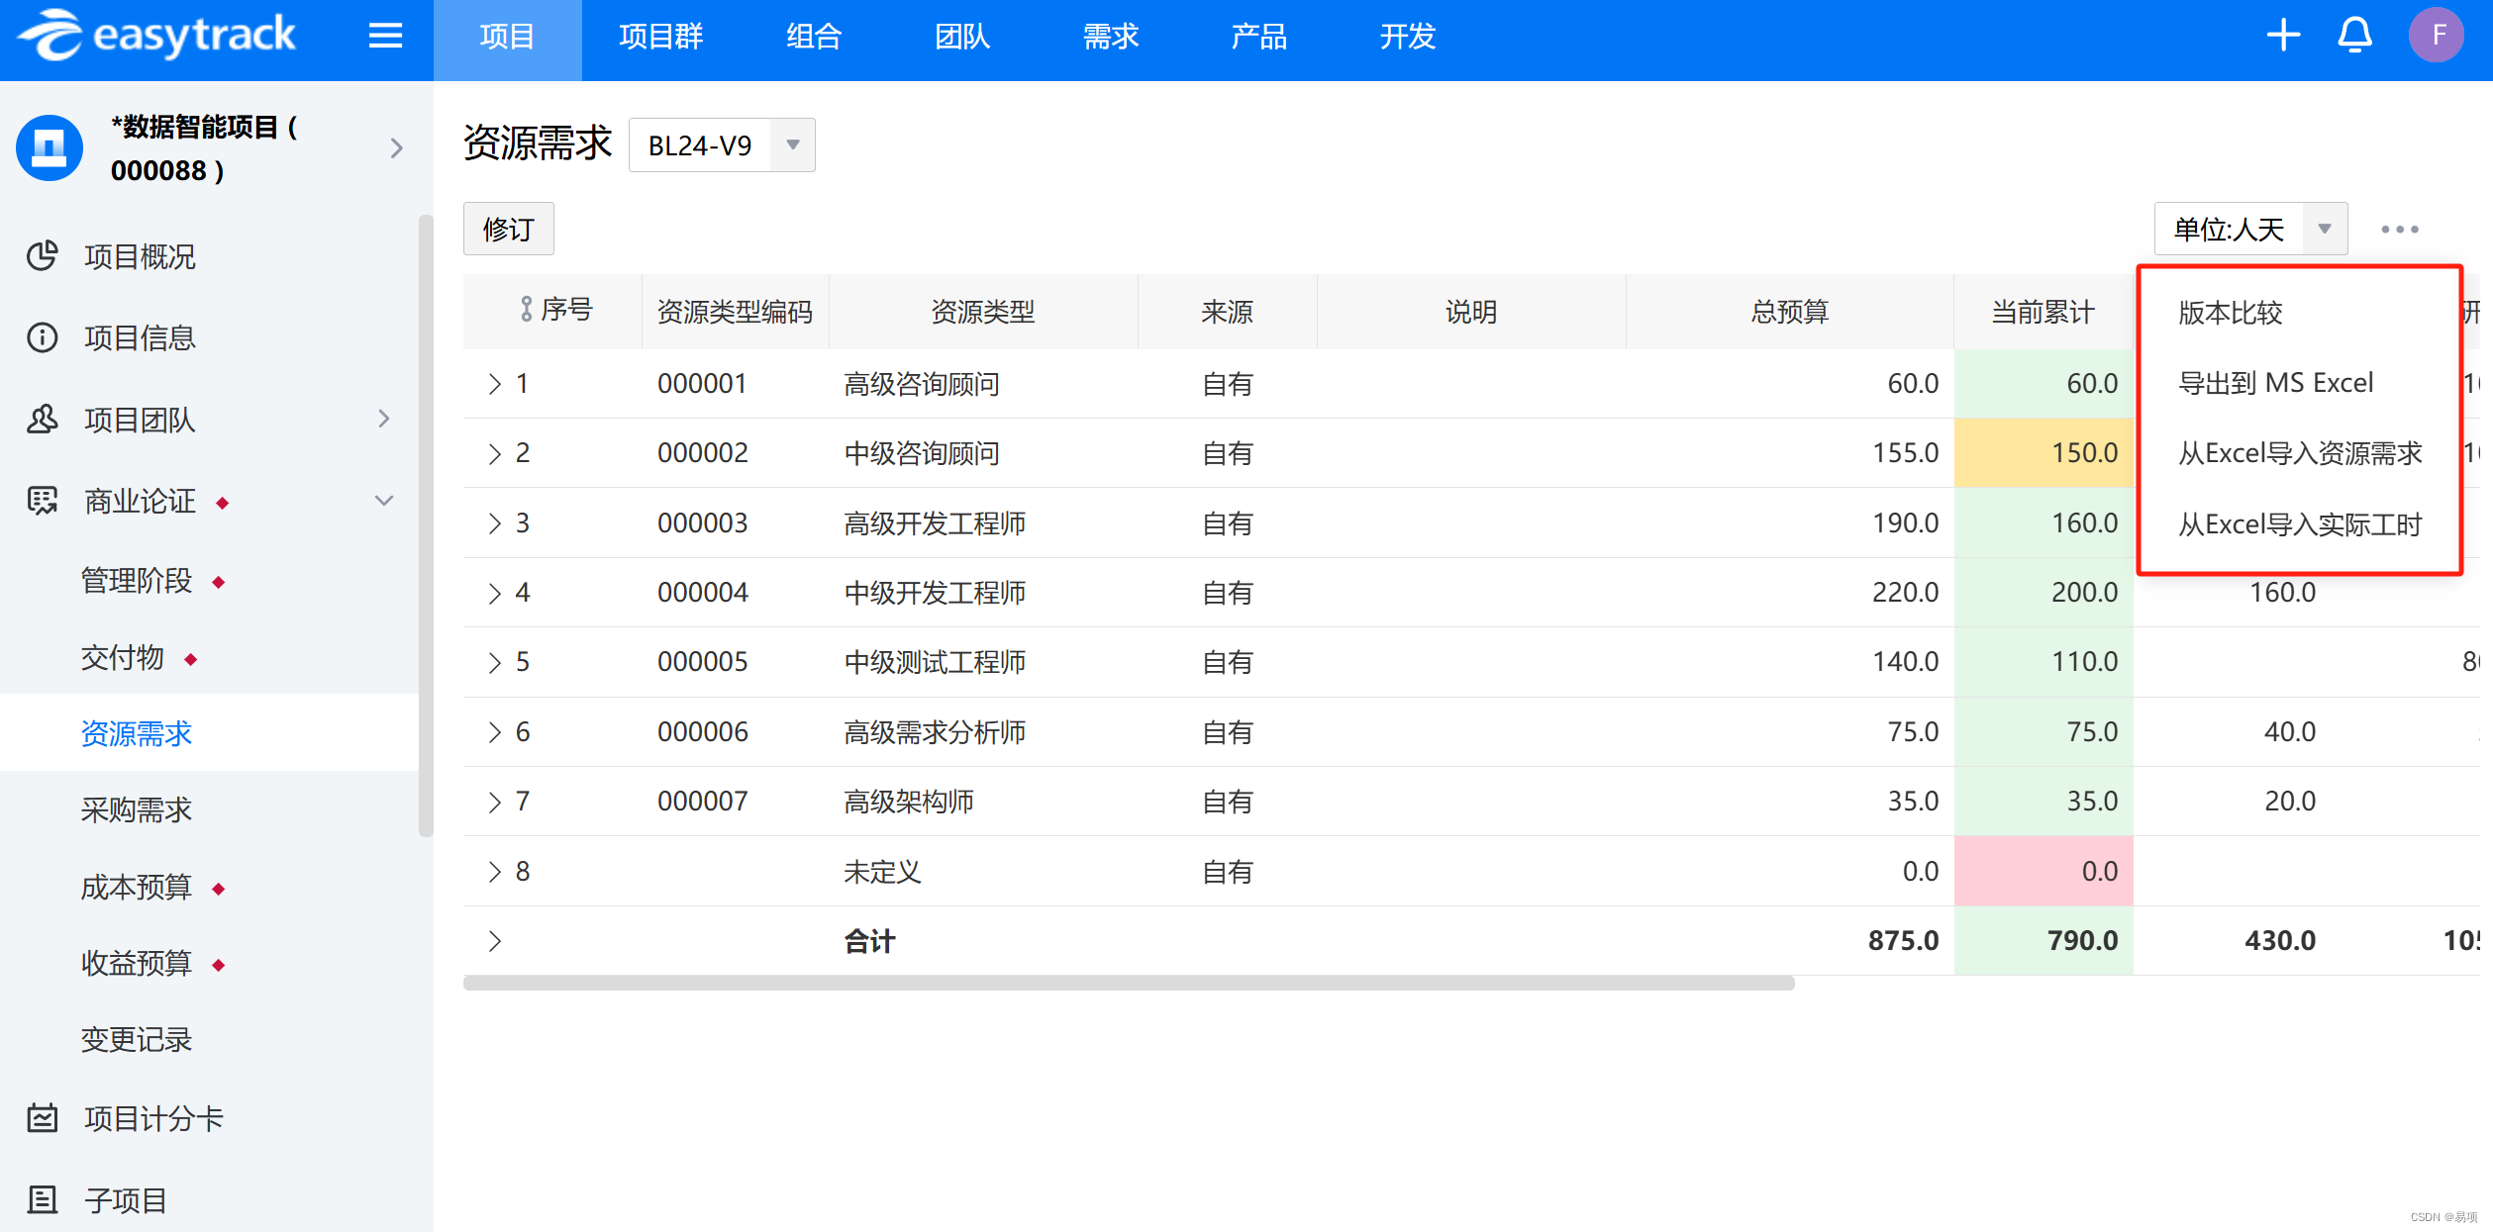Viewport: 2493px width, 1232px height.
Task: Click the plus add icon
Action: coord(2283,36)
